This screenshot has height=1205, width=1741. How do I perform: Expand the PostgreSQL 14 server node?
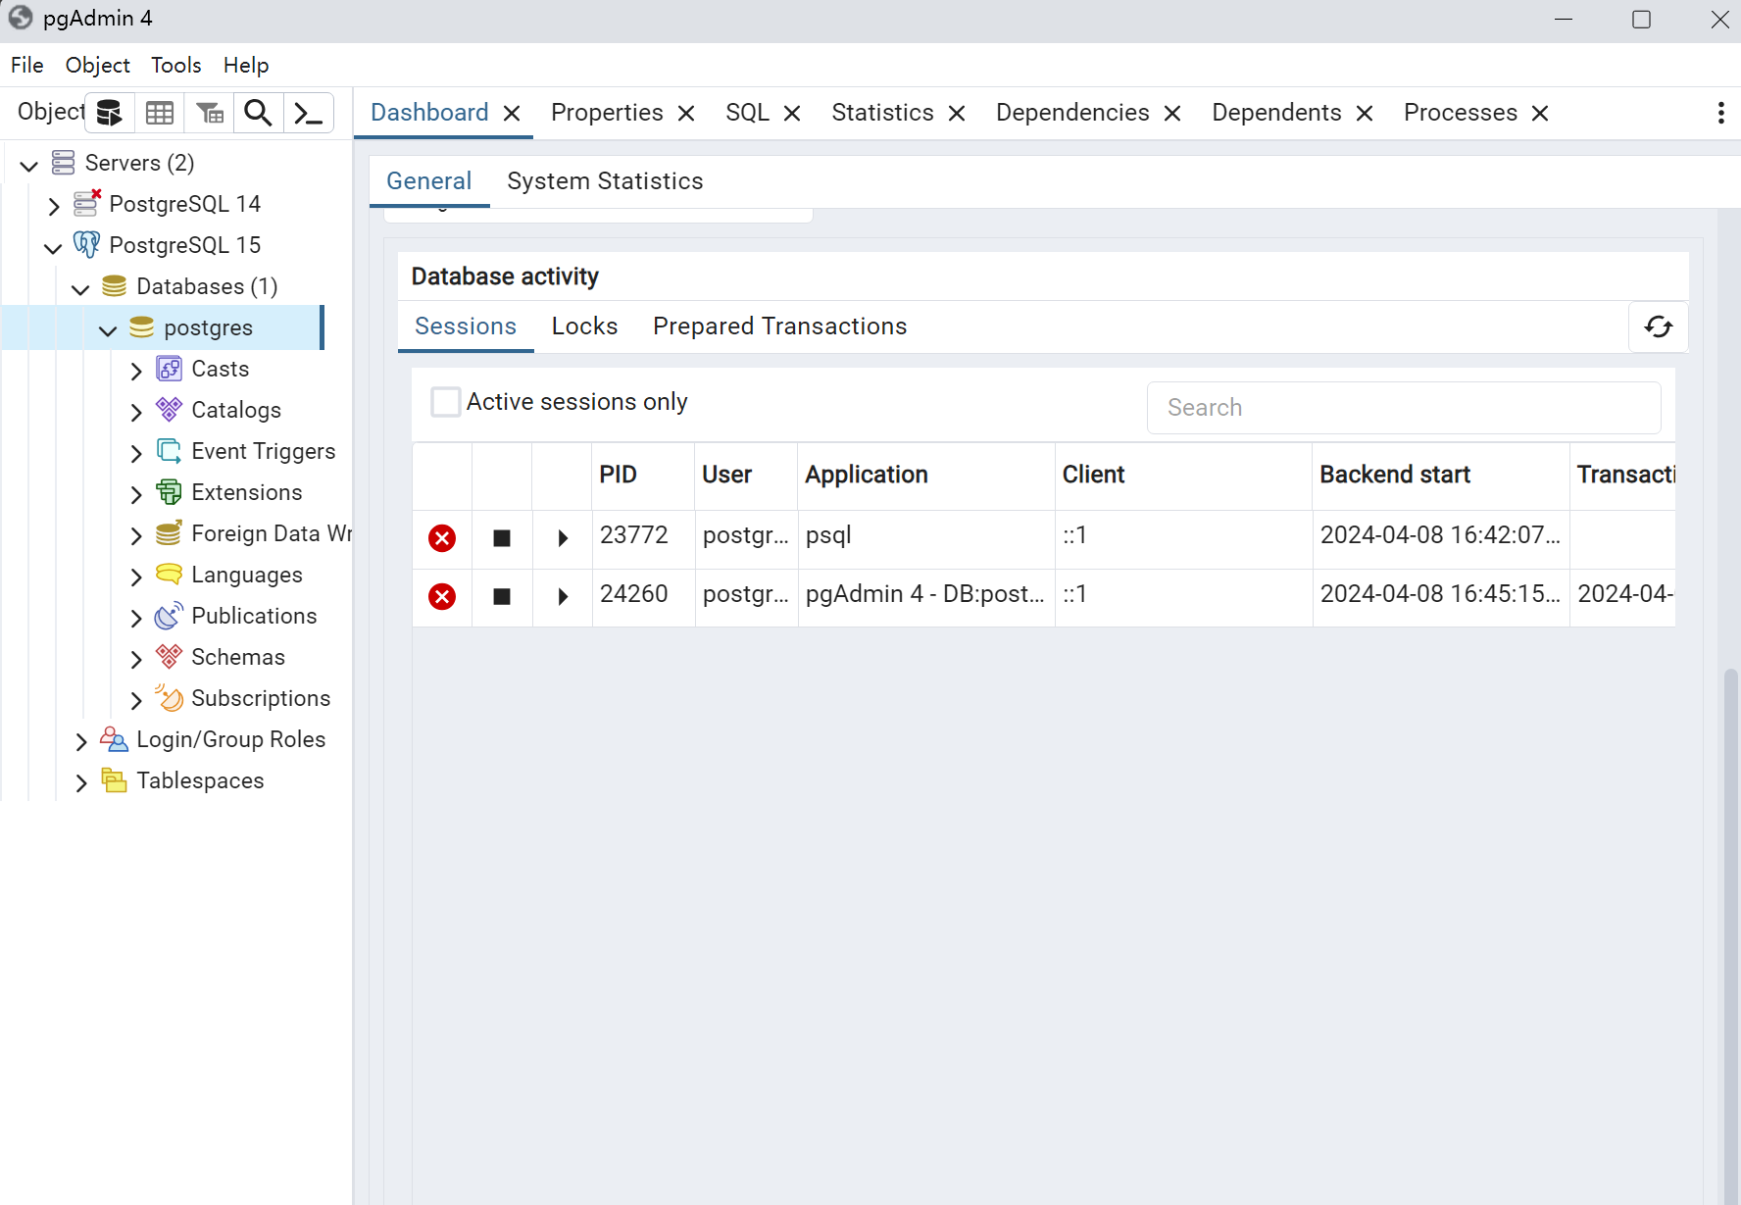(x=54, y=205)
